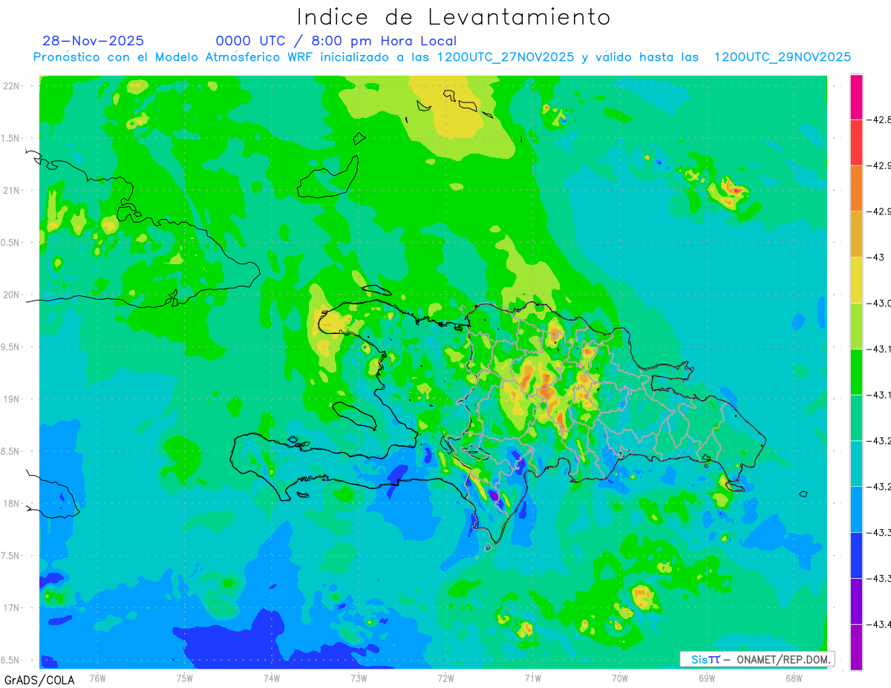Pick the lime yellow-green legend band
Viewport: 891px width, 688px height.
(856, 326)
